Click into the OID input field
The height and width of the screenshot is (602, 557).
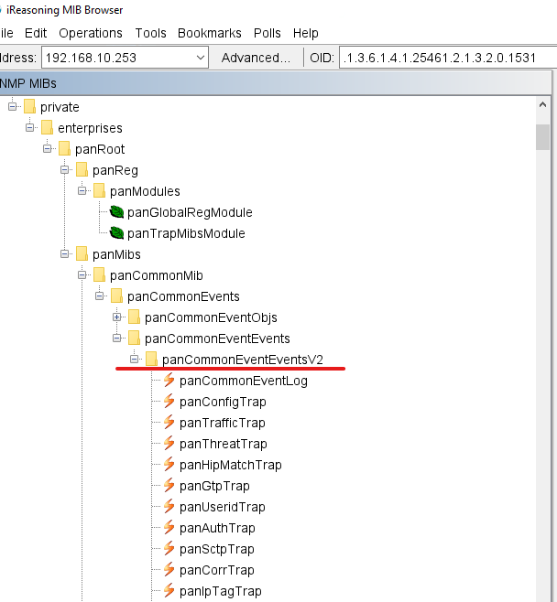[448, 58]
